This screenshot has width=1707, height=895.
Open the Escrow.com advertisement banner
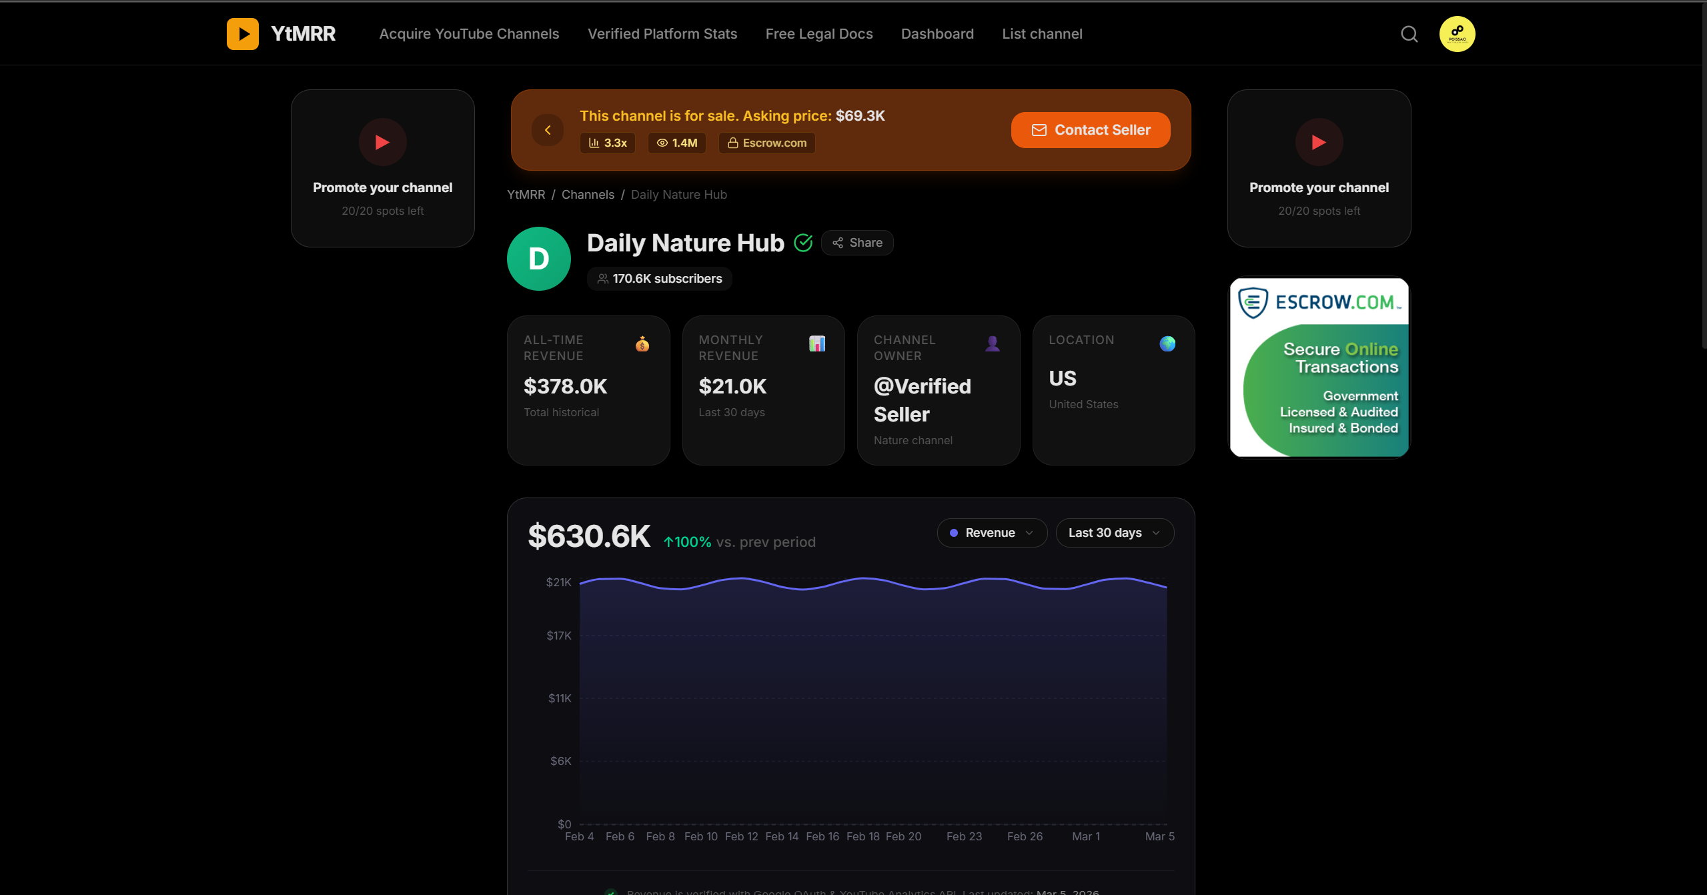(x=1319, y=367)
